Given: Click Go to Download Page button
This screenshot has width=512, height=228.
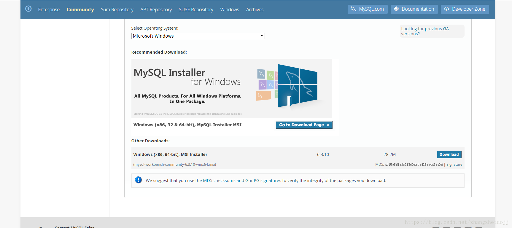Looking at the screenshot, I should (304, 125).
